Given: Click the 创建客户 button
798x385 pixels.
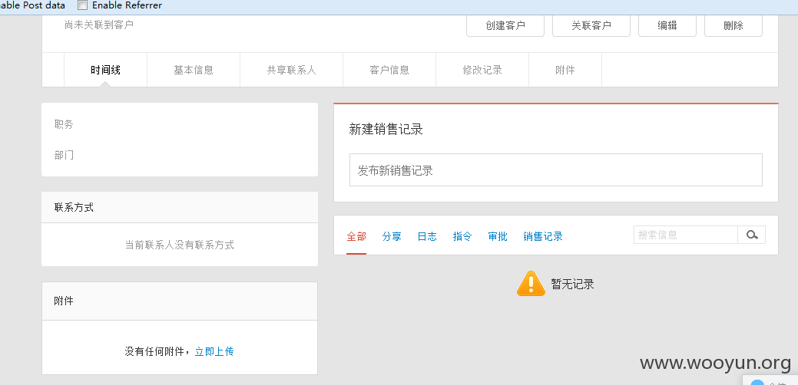Looking at the screenshot, I should pos(505,25).
